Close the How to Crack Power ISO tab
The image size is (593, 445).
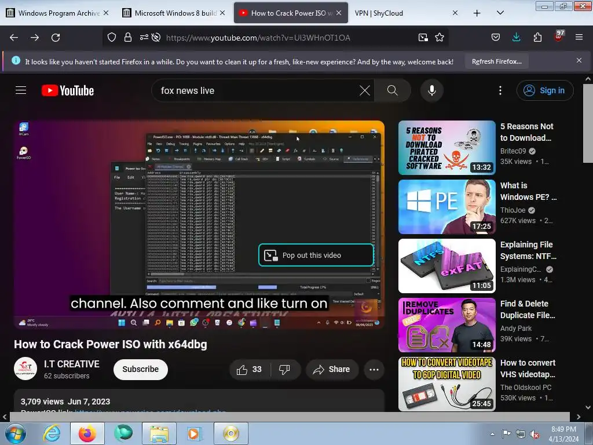pyautogui.click(x=339, y=13)
